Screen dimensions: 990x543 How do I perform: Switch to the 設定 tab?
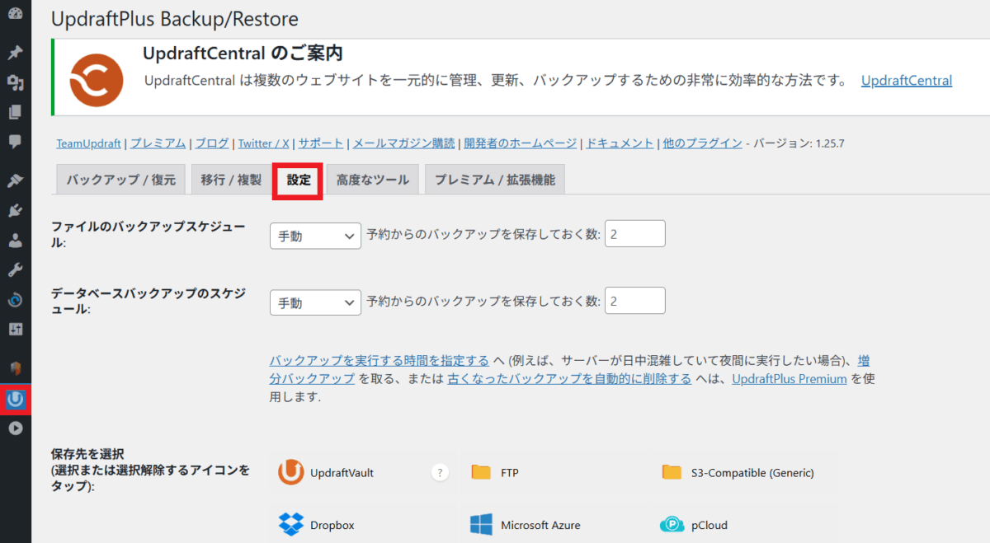click(298, 180)
